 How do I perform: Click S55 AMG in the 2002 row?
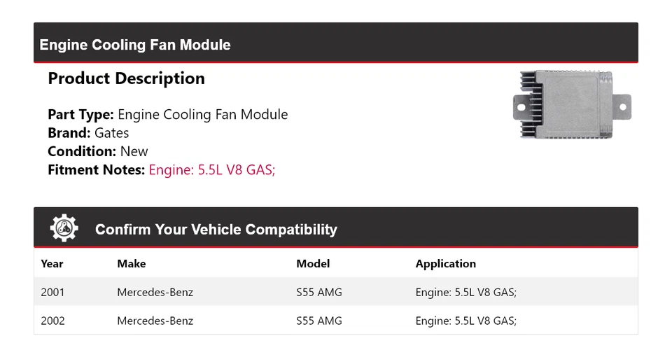pos(319,321)
